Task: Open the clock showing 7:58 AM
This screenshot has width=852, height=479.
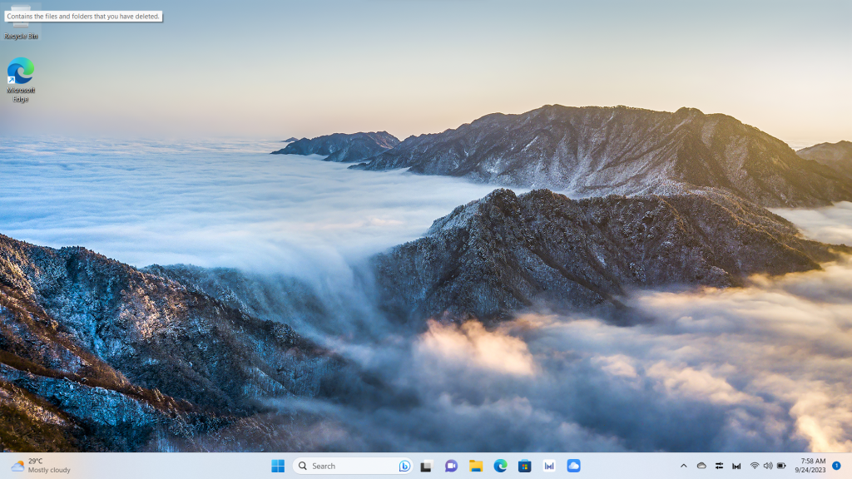Action: tap(810, 466)
